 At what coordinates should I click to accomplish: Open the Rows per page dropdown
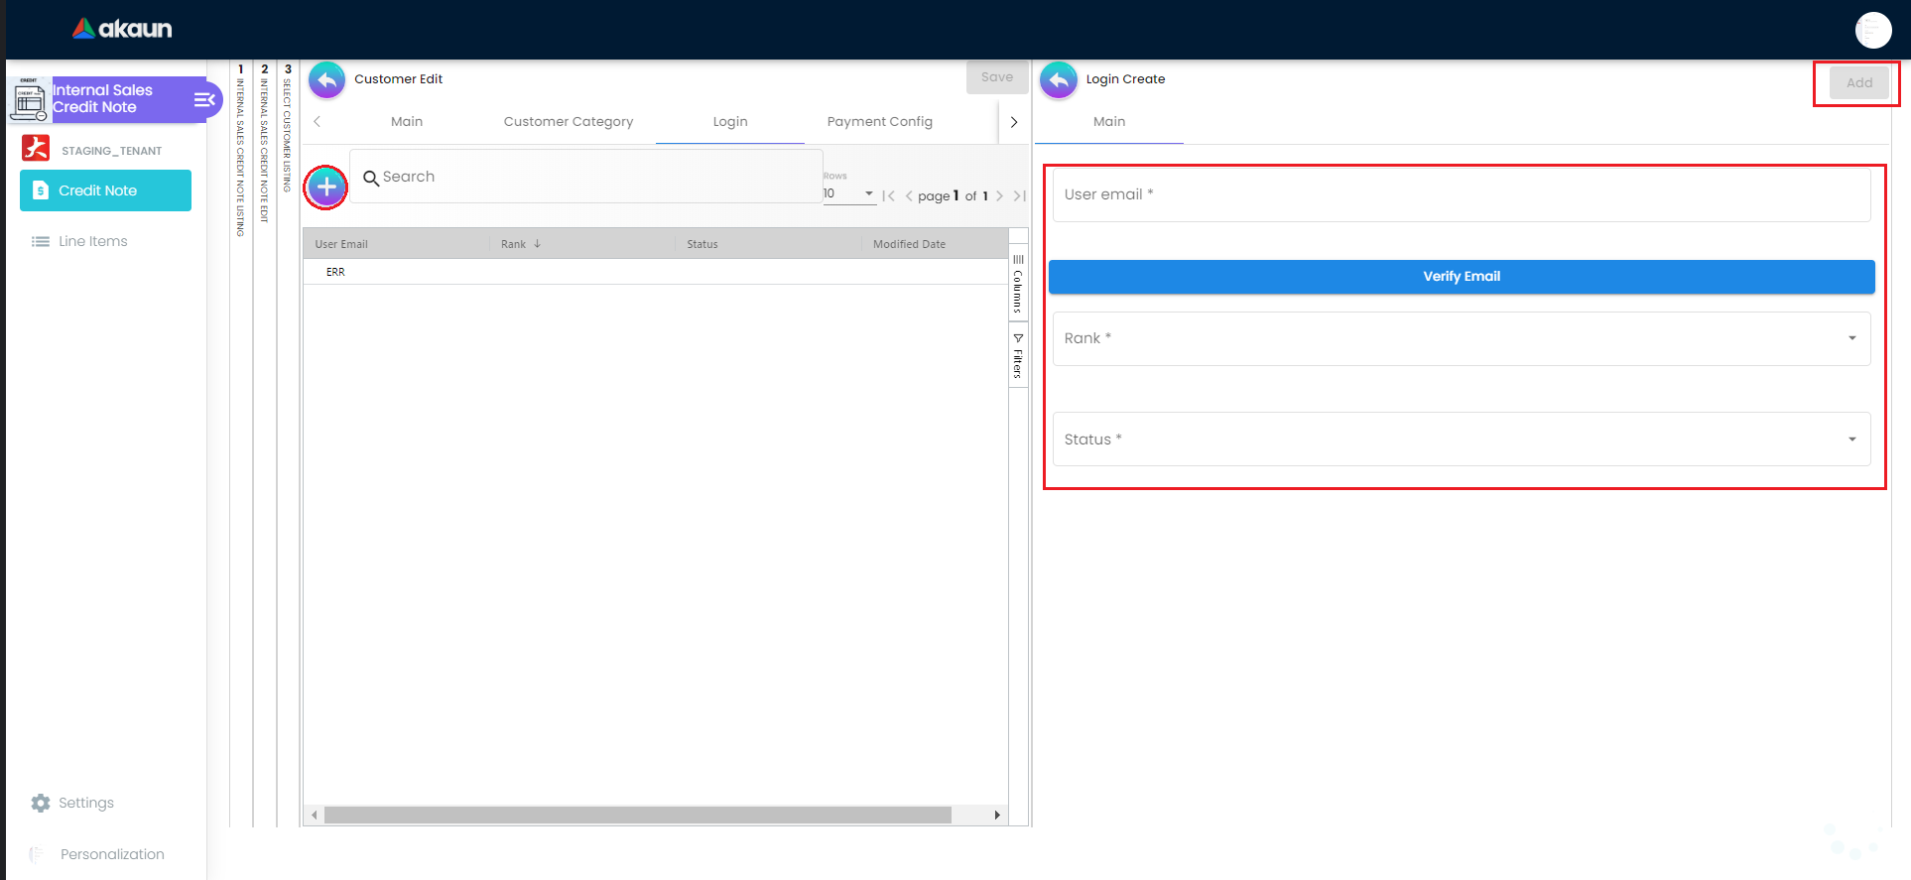[849, 193]
